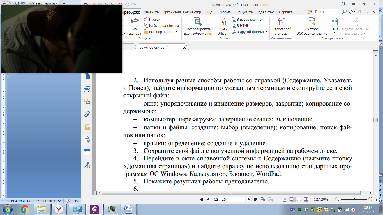Open the page number combo box
This screenshot has width=383, height=215.
(229, 199)
